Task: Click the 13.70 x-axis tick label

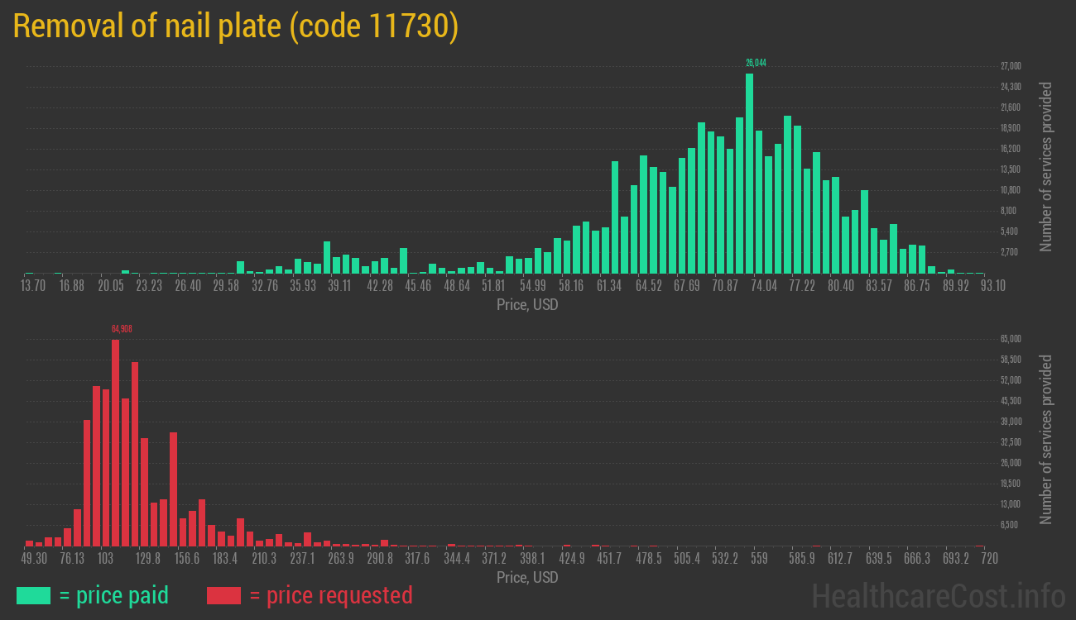Action: [x=33, y=286]
